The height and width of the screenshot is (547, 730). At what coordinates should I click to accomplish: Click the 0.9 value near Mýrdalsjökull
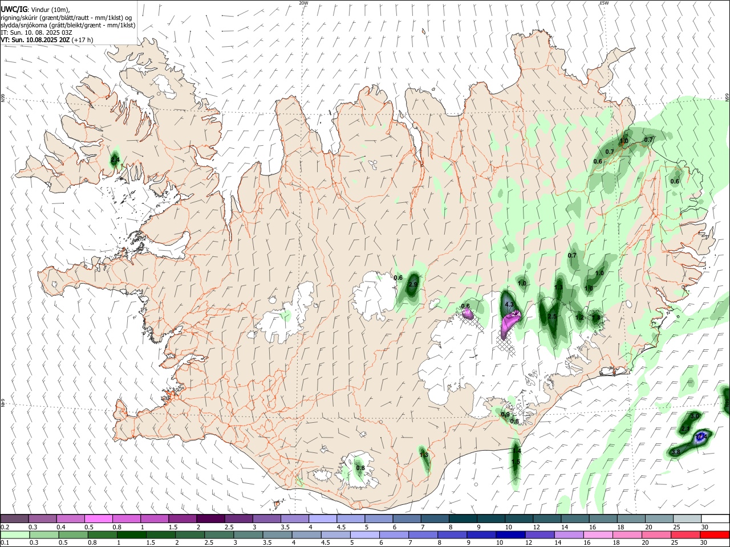(x=505, y=414)
